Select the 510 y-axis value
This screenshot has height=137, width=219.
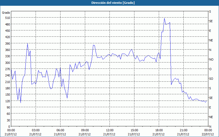pyautogui.click(x=7, y=18)
